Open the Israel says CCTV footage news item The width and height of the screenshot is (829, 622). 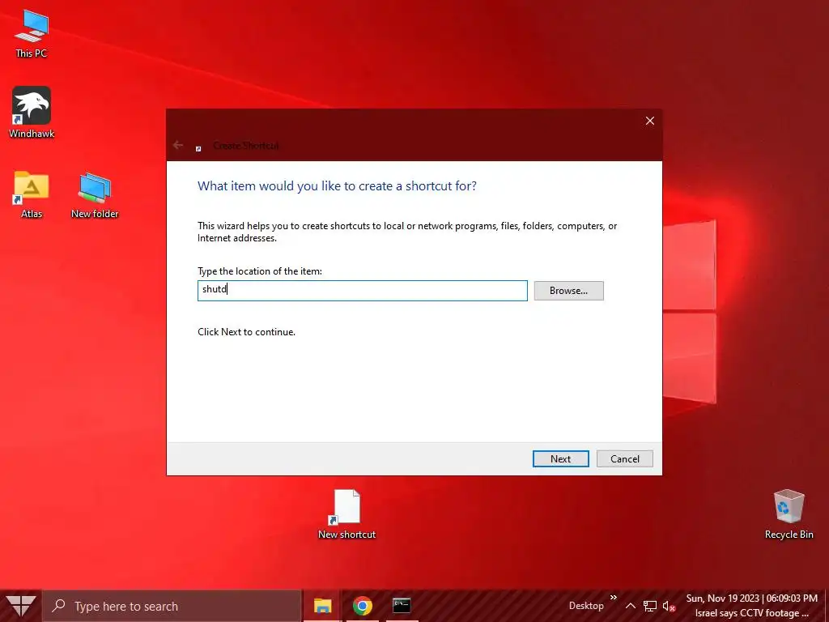coord(752,613)
